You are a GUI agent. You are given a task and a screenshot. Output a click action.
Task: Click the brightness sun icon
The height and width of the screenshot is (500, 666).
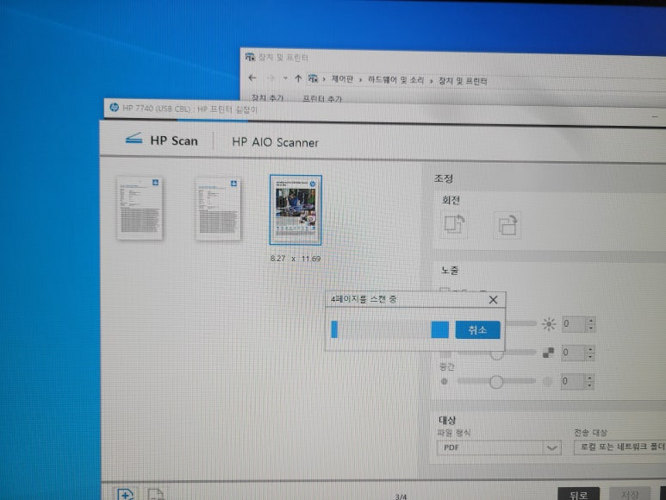click(x=548, y=324)
